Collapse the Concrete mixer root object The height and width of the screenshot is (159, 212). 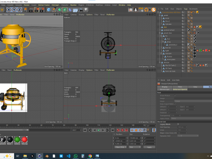tap(158, 12)
